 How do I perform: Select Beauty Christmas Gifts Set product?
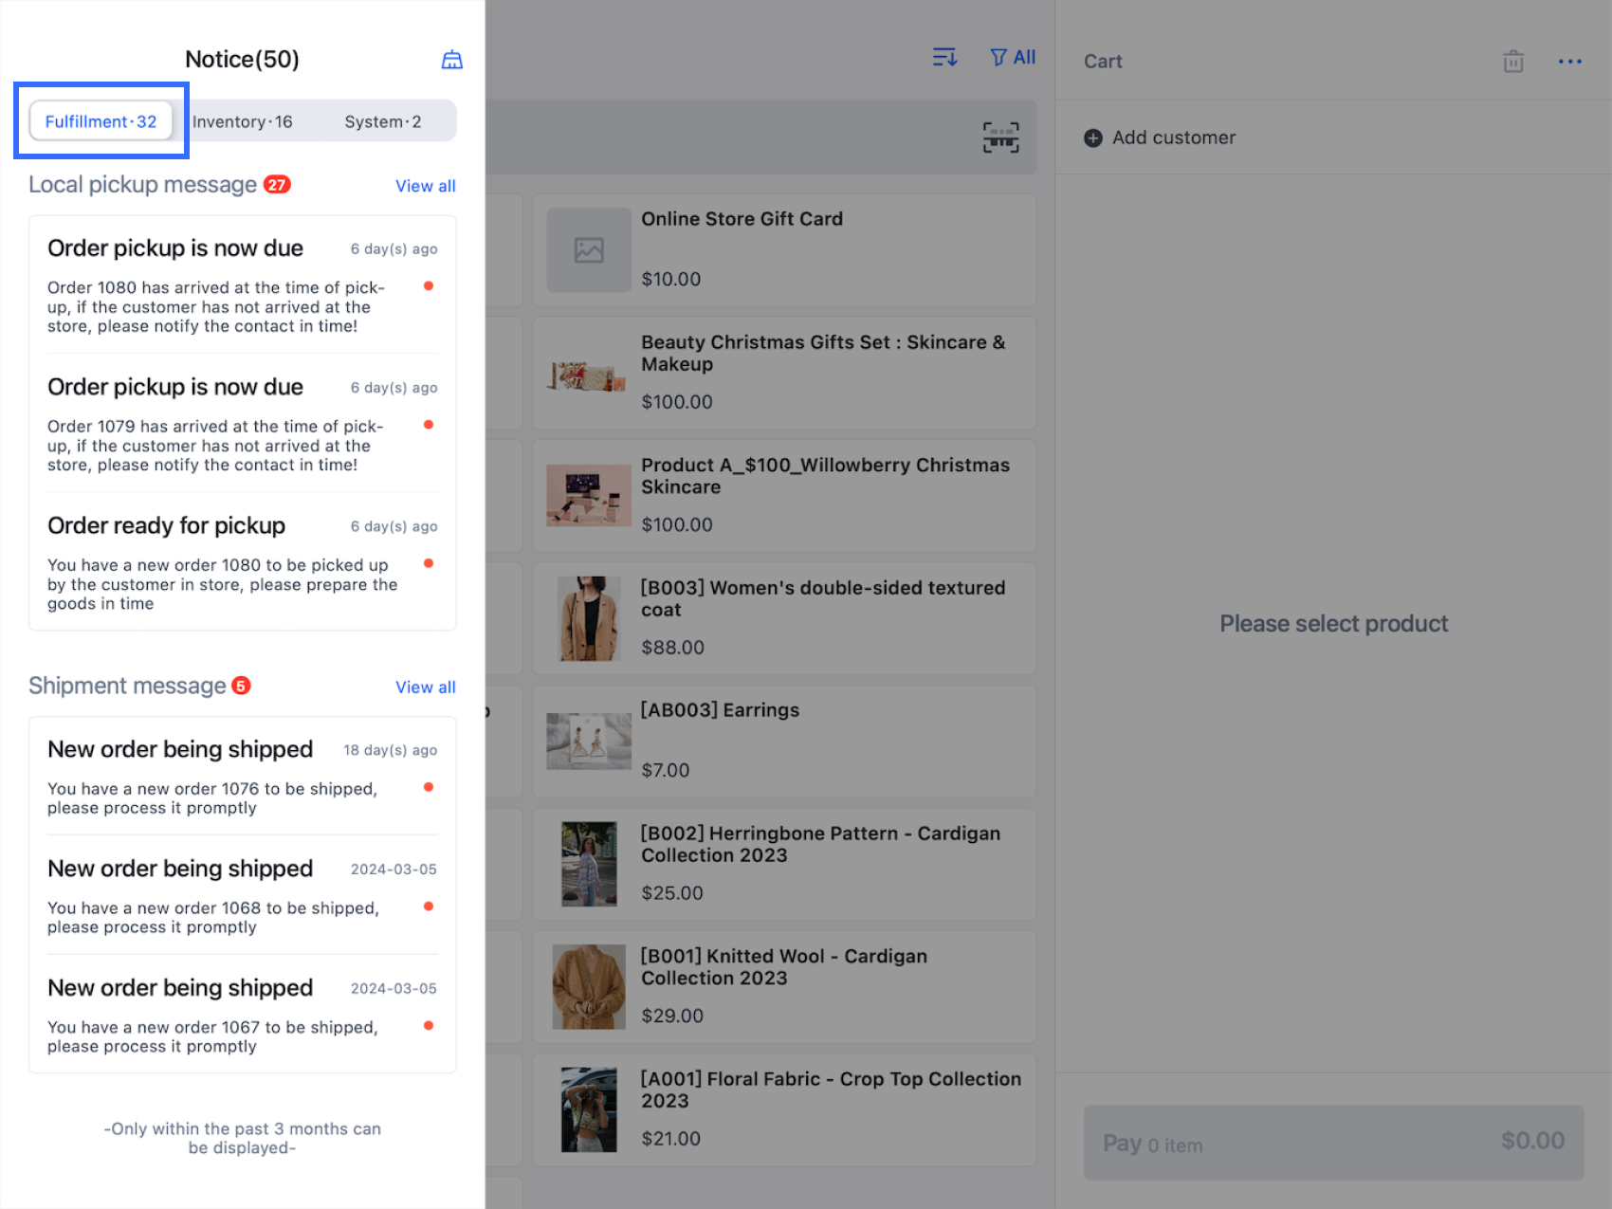[784, 373]
